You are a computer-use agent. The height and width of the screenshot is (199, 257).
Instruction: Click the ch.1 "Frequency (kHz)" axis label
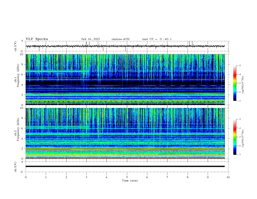[18, 76]
